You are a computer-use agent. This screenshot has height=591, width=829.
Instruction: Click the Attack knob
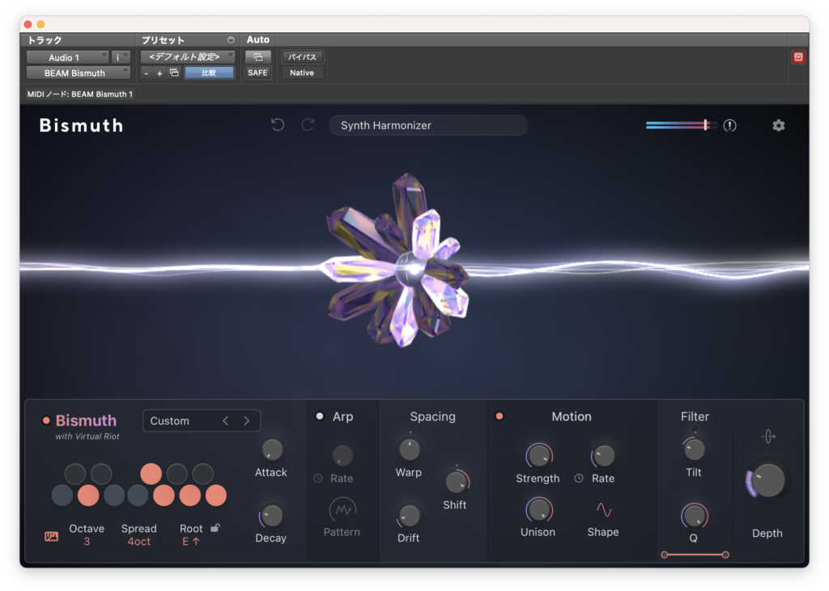[x=272, y=450]
